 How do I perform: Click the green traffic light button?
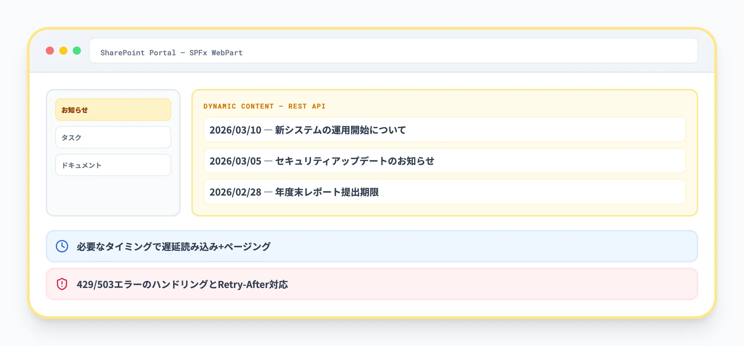[x=77, y=51]
